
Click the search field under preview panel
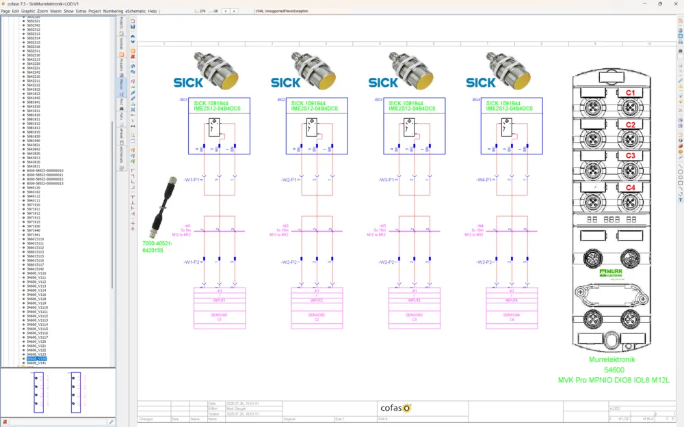tap(58, 422)
